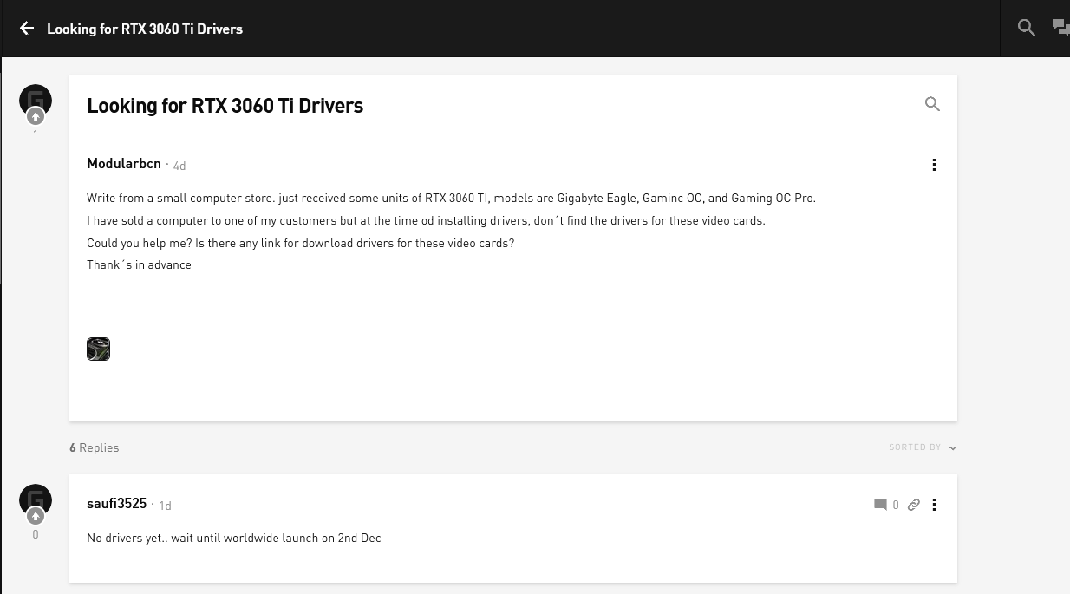Expand the Sorted By dropdown
The image size is (1070, 594).
point(923,447)
